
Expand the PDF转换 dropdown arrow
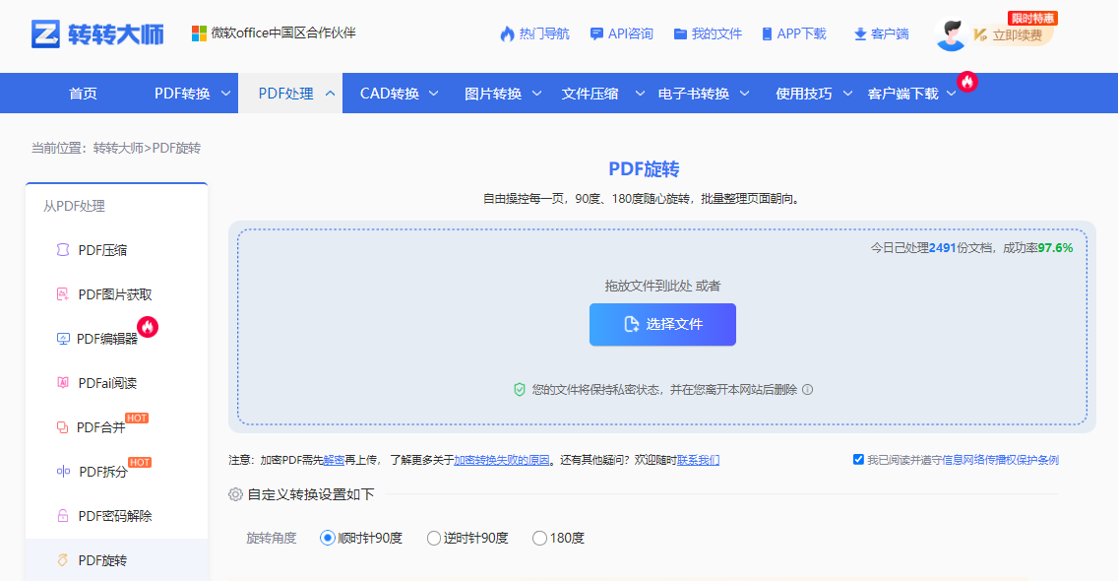coord(226,94)
